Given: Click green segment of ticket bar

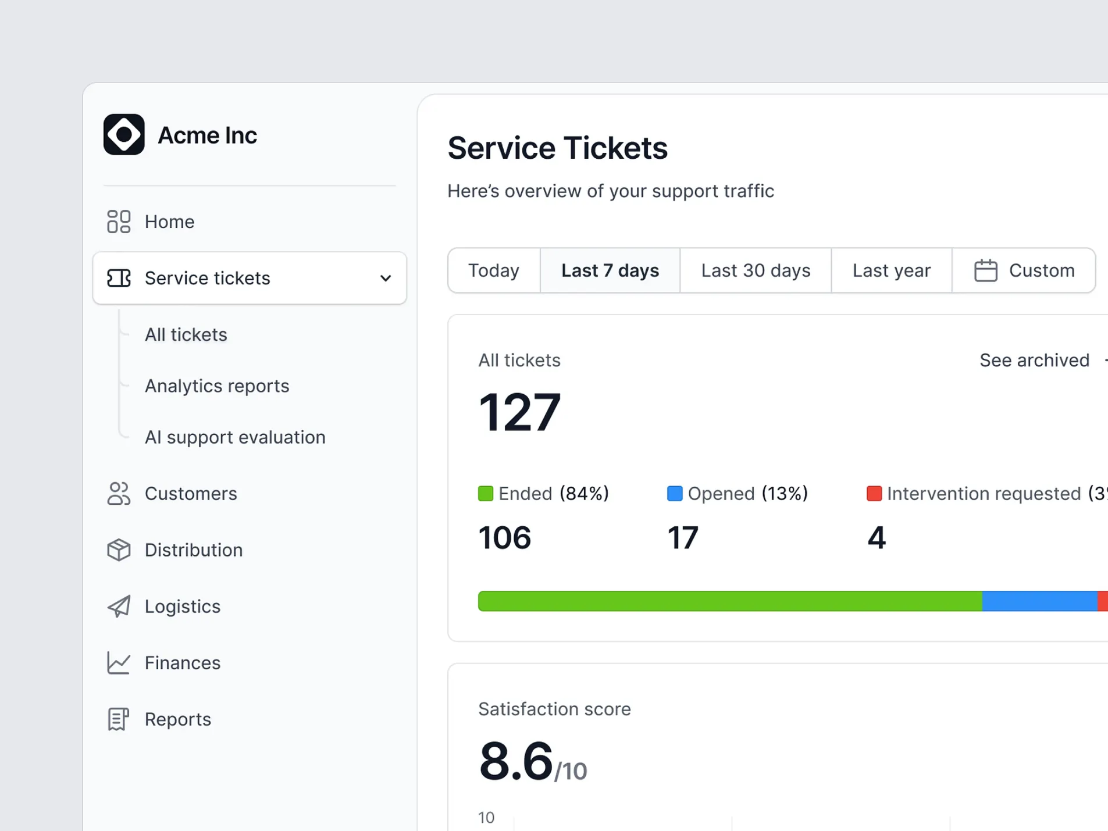Looking at the screenshot, I should (730, 601).
